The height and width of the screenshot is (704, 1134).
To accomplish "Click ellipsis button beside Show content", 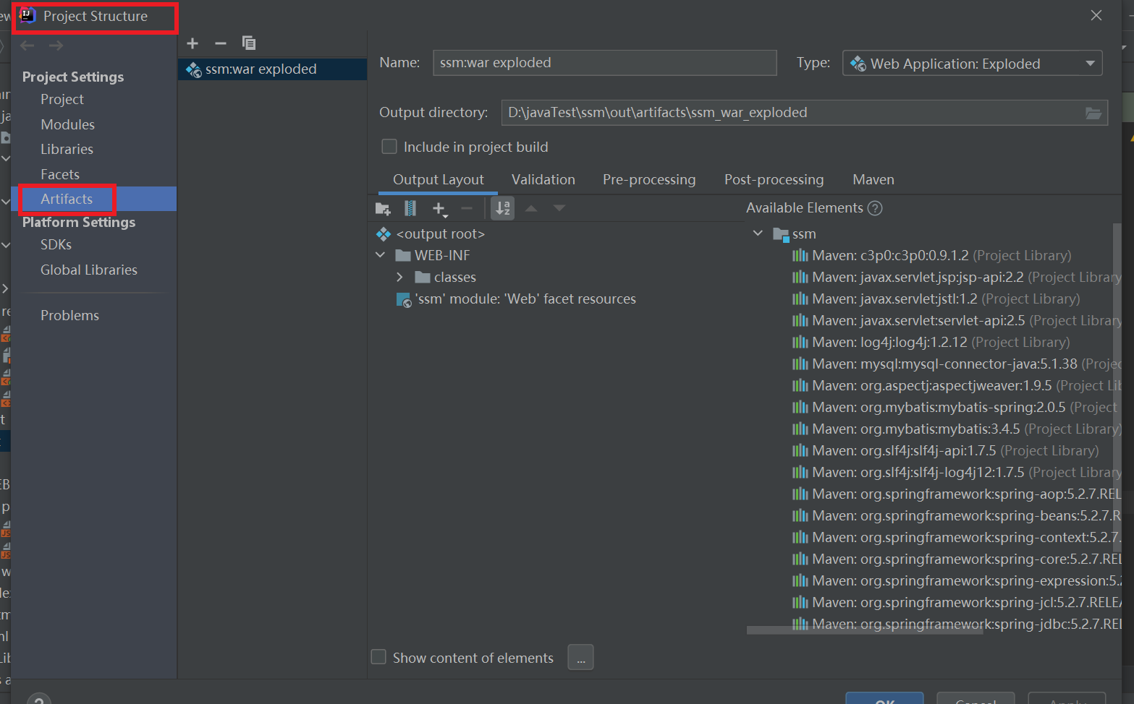I will click(580, 657).
